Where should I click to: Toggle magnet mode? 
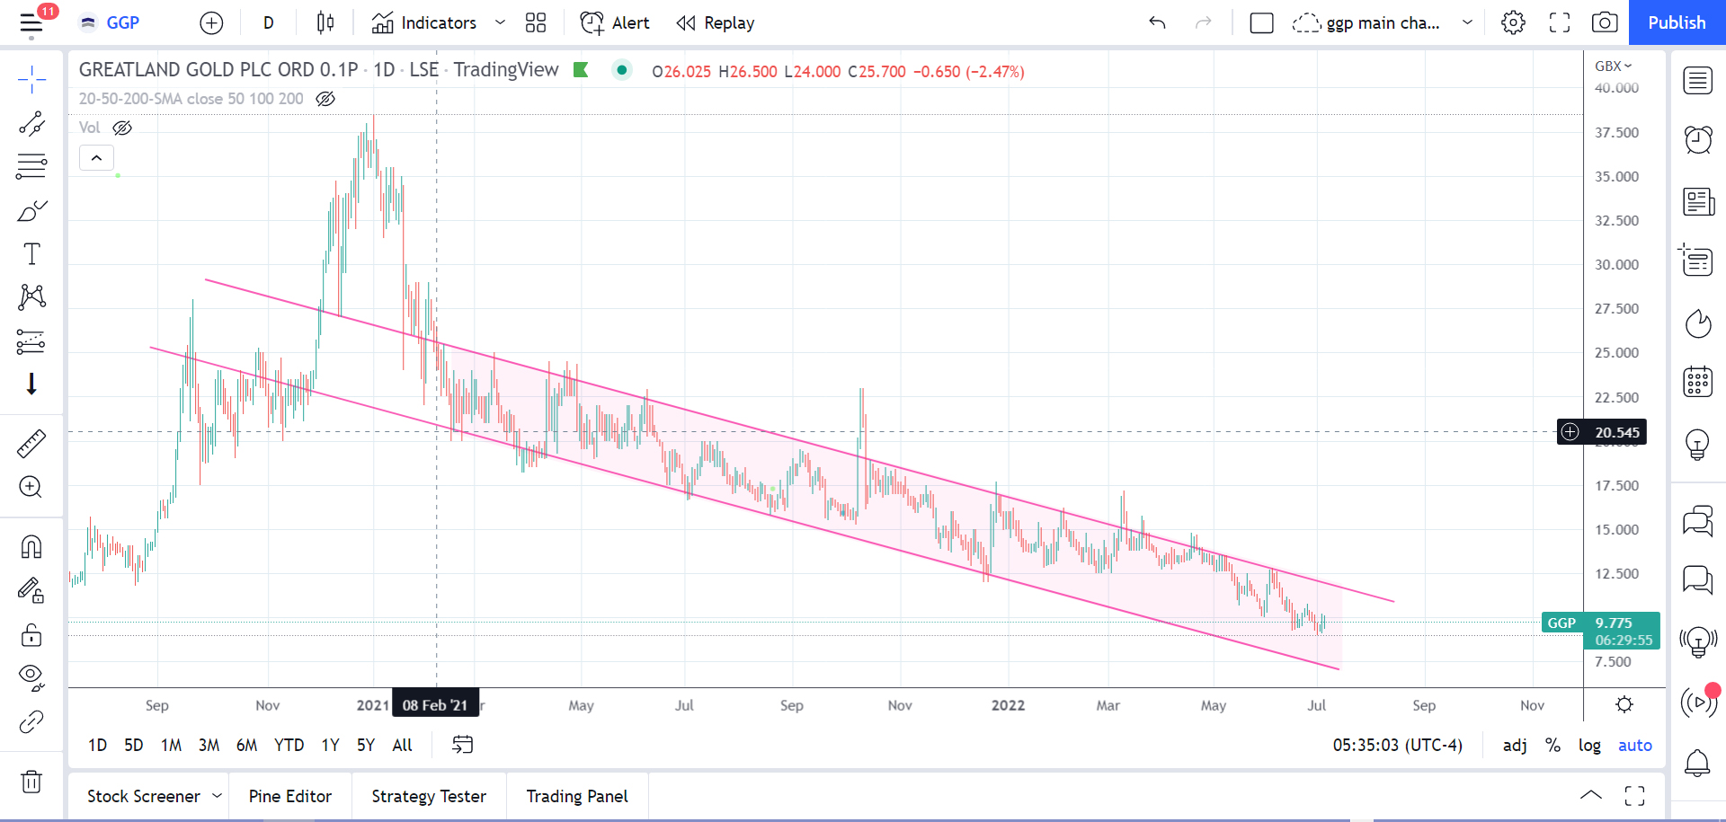(x=31, y=547)
